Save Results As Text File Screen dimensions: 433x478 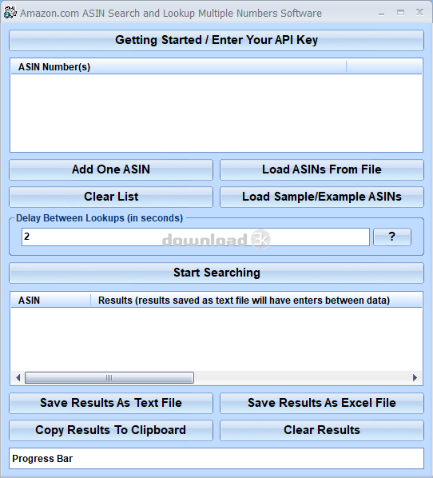(111, 404)
